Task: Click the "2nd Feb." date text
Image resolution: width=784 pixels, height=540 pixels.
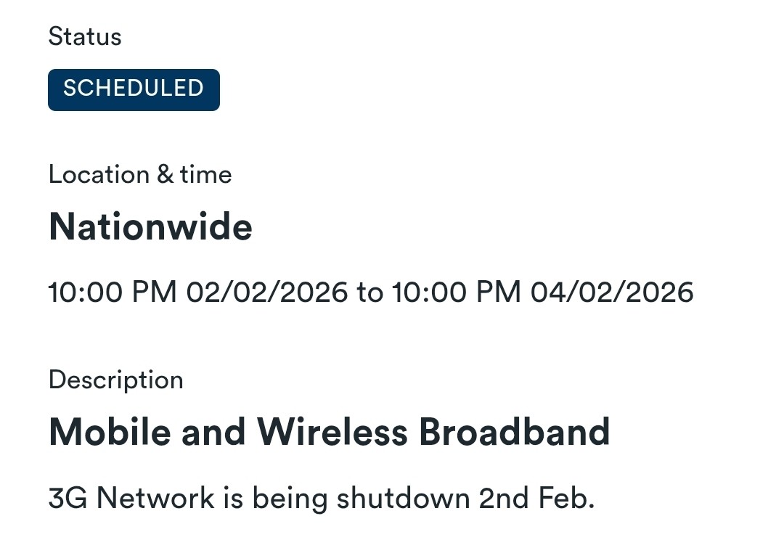Action: click(x=536, y=499)
